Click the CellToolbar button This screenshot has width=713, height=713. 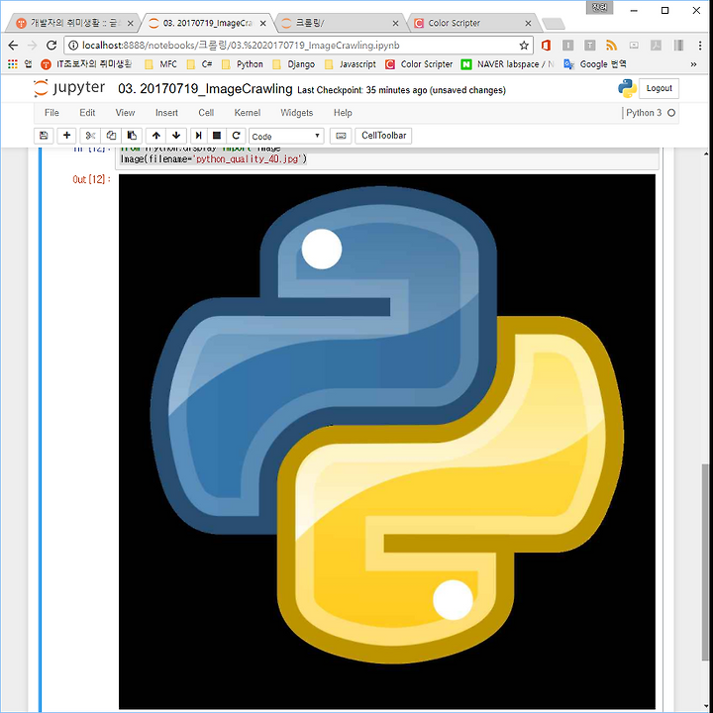tap(383, 136)
